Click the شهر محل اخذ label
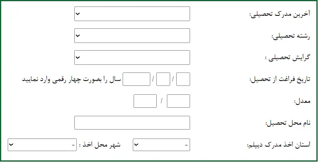Viewport: 318px width, 162px height. click(x=100, y=145)
